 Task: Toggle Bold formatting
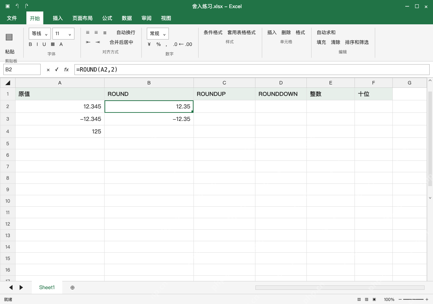coord(30,44)
